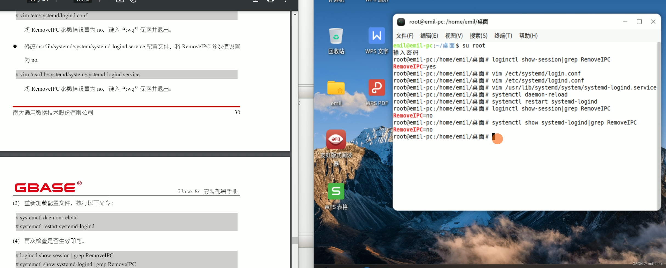Viewport: 666px width, 268px height.
Task: Open the 终端(T) menu in terminal
Action: tap(504, 36)
